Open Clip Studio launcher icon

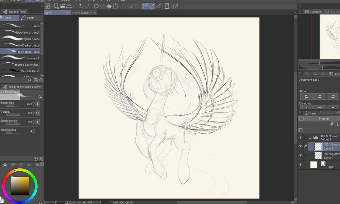[x=47, y=6]
